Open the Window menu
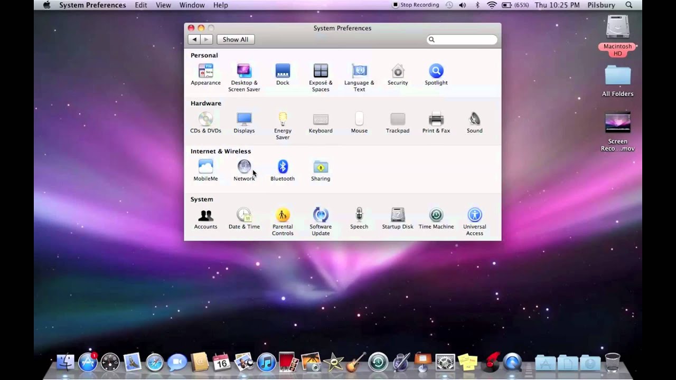Viewport: 676px width, 380px height. [192, 5]
